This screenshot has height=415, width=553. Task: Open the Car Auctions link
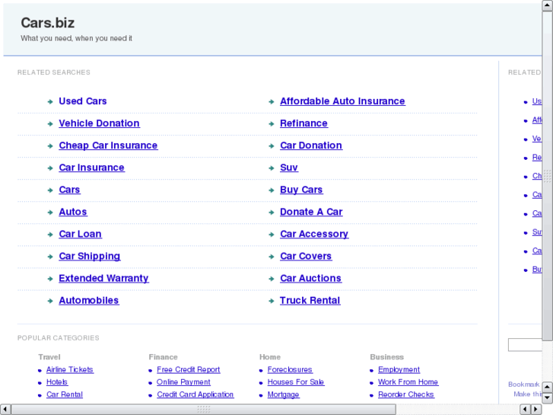click(310, 279)
